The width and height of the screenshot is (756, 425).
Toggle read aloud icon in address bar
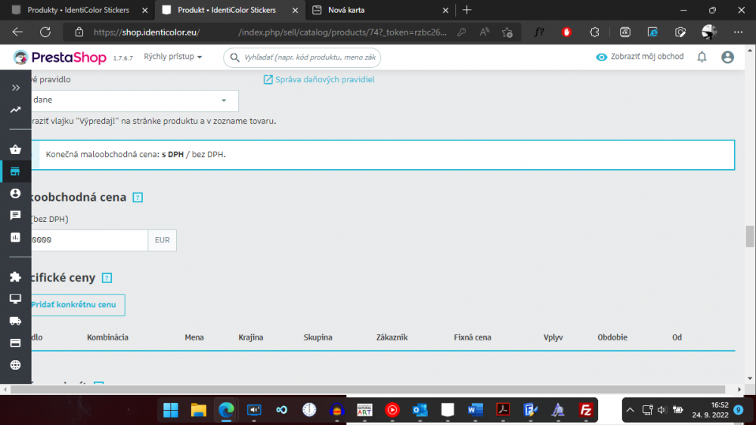(x=484, y=32)
